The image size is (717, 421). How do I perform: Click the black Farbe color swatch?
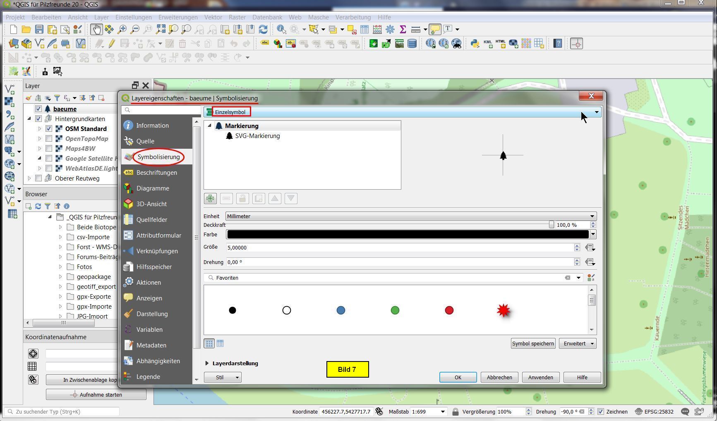point(407,234)
